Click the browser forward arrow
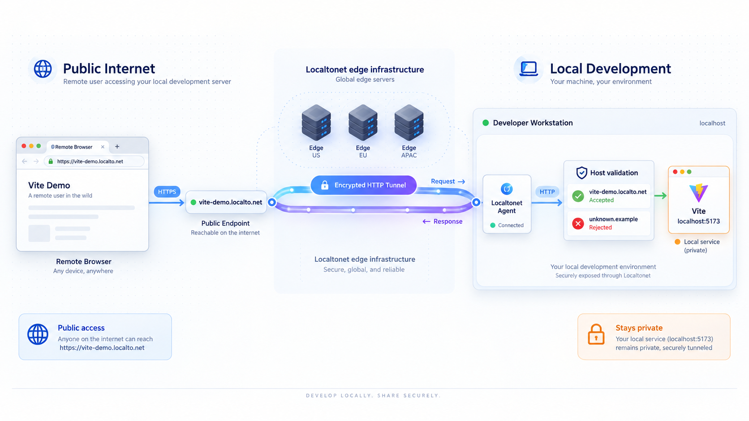Viewport: 749px width, 421px height. [x=36, y=162]
